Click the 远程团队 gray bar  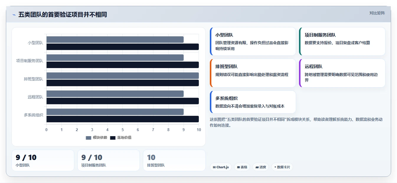point(115,94)
